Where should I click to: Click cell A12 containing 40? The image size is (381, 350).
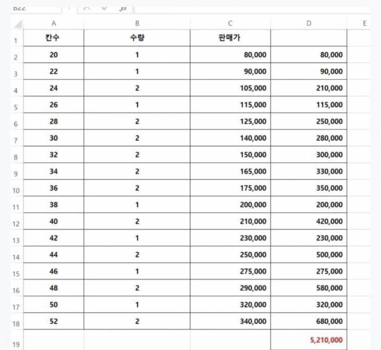tap(54, 222)
